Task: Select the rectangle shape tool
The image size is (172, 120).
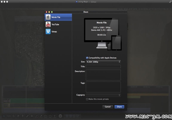Action: pyautogui.click(x=45, y=116)
